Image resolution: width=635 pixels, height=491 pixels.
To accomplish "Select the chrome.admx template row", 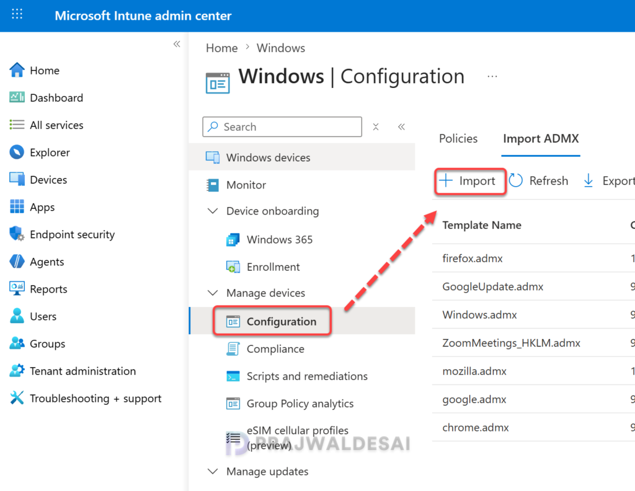I will pyautogui.click(x=533, y=427).
